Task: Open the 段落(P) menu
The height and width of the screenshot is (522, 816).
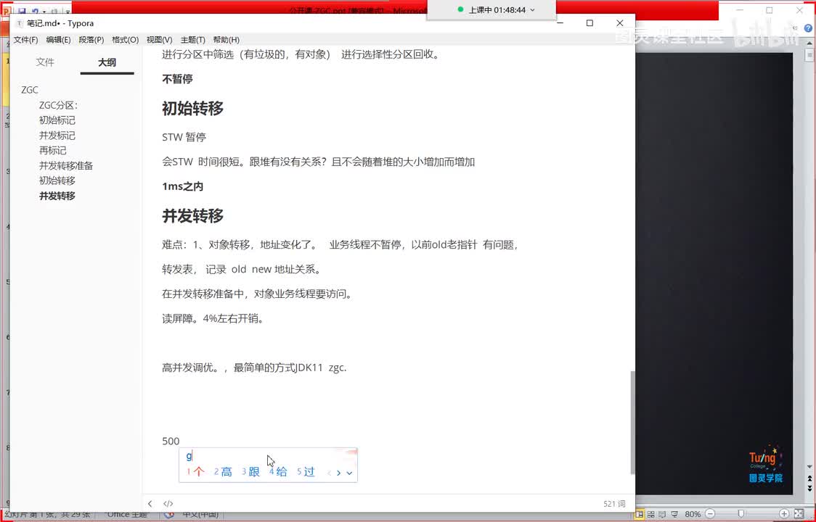Action: (x=91, y=40)
